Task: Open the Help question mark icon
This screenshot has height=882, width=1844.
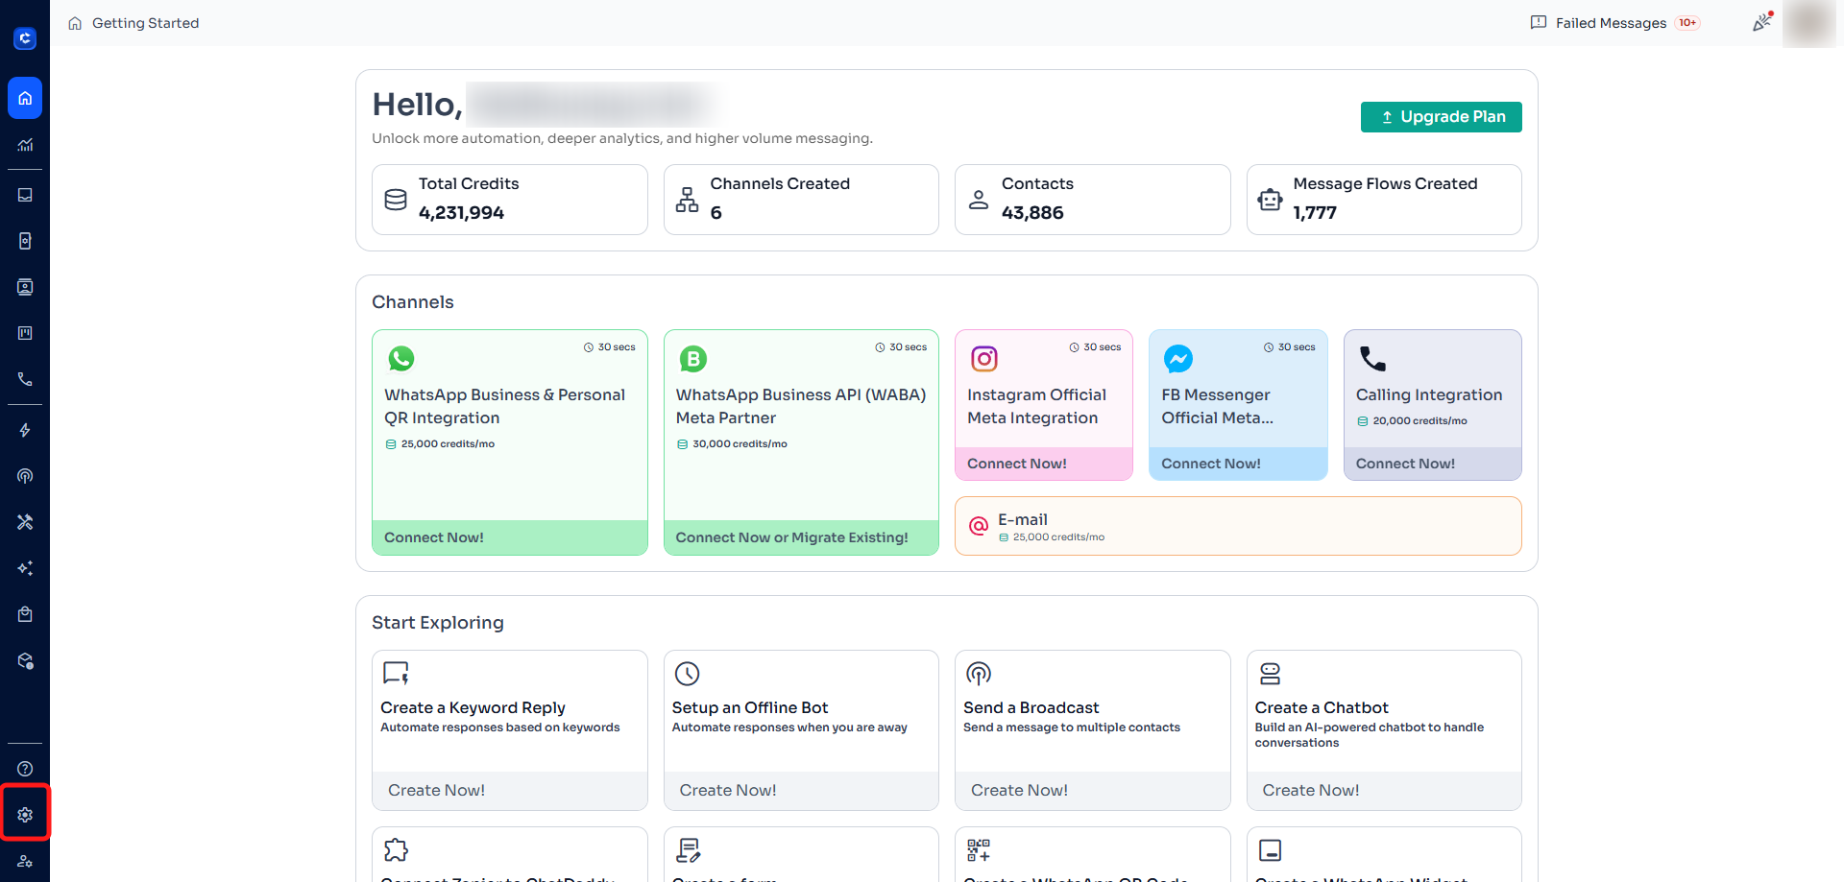Action: [x=25, y=769]
